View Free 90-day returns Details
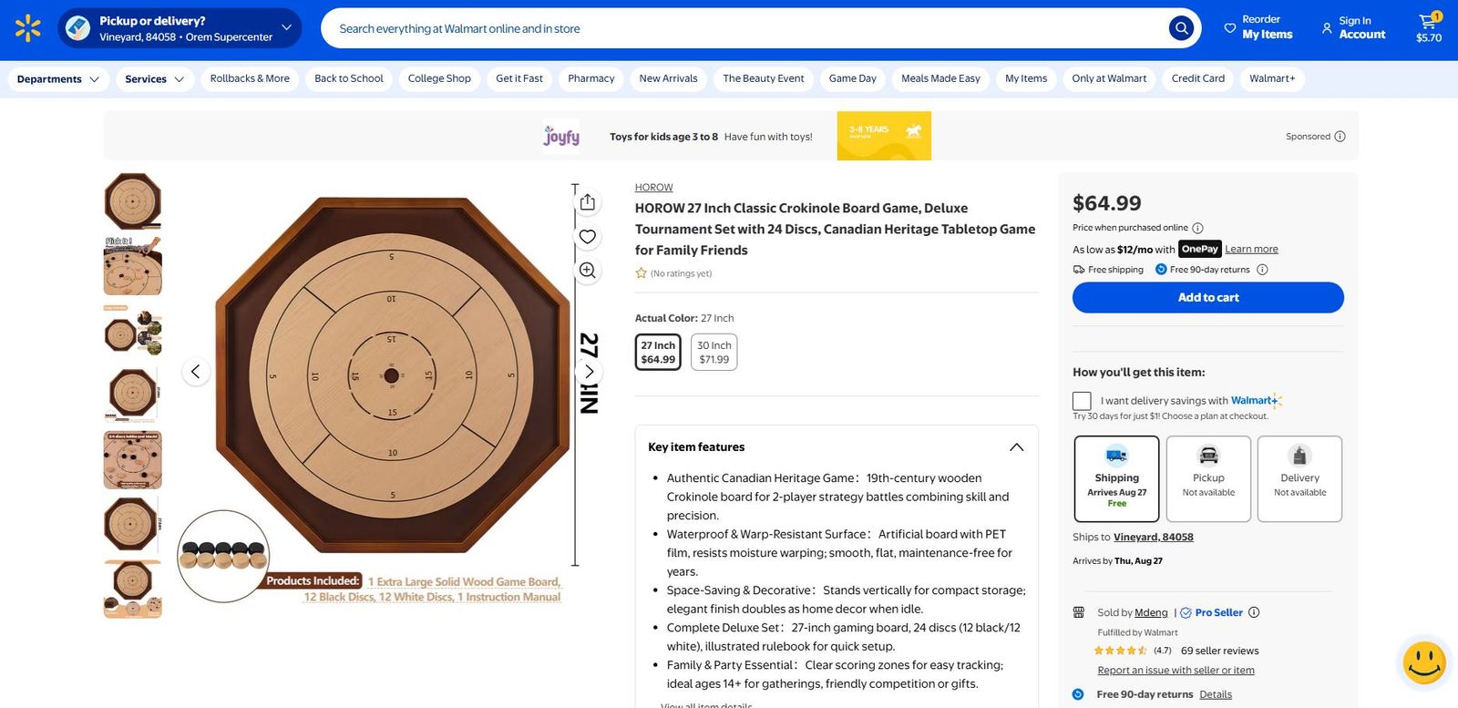The height and width of the screenshot is (708, 1458). pos(1216,695)
